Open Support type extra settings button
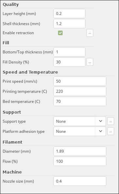119x194 pixels. (111, 121)
